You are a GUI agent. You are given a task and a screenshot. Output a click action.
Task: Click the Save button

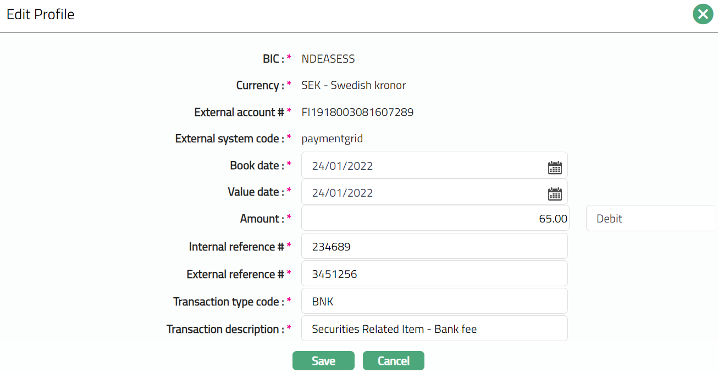pos(323,361)
